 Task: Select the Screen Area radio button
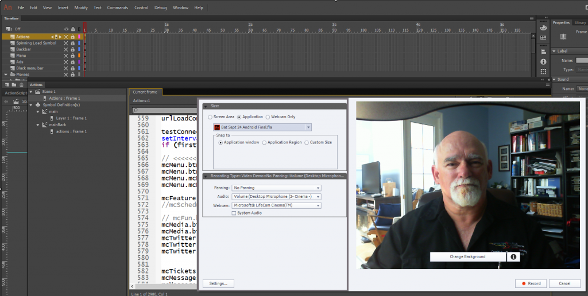[210, 117]
